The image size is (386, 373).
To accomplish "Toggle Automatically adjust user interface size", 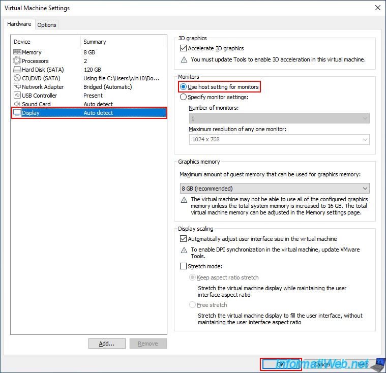I will (183, 239).
